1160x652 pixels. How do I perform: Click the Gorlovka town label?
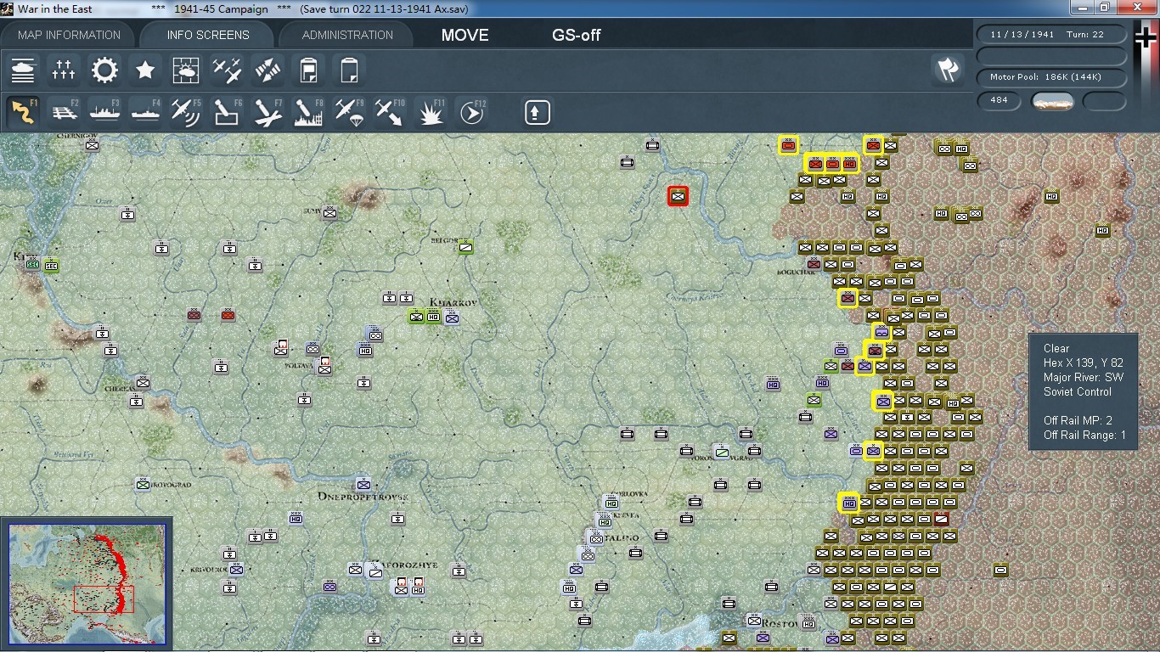tap(630, 494)
